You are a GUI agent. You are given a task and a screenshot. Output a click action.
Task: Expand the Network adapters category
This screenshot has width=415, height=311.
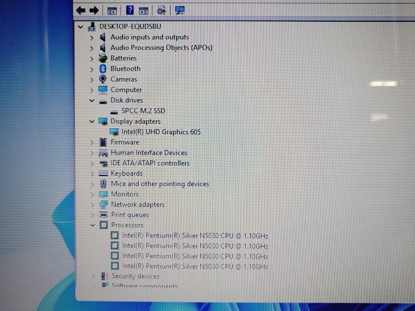[x=93, y=205]
